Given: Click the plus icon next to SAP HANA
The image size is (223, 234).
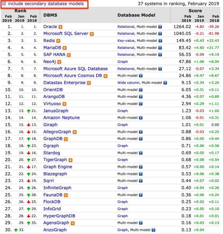Looking at the screenshot, I should tap(69, 55).
